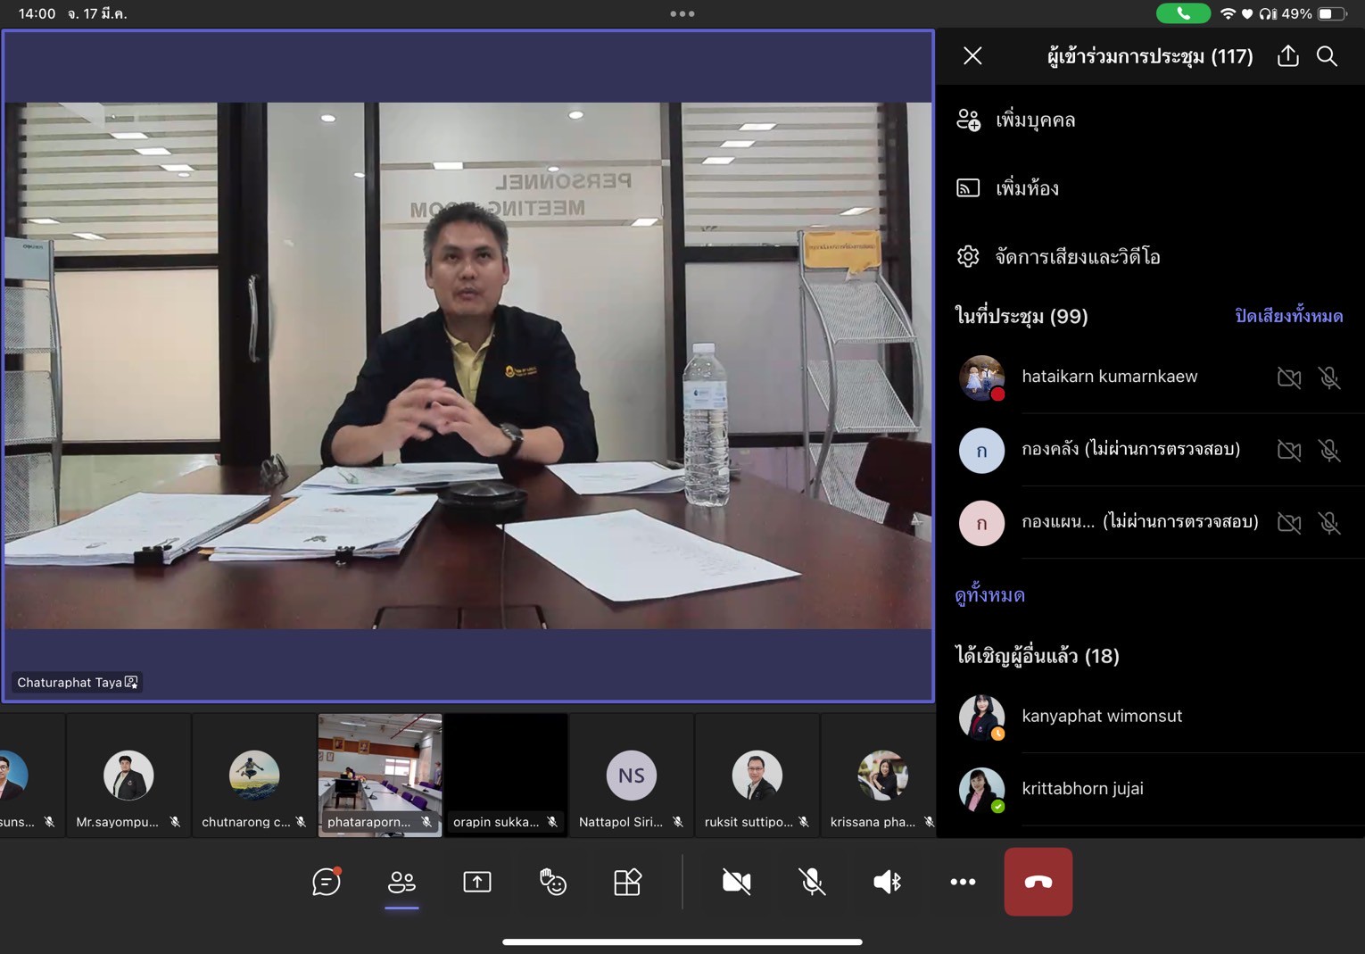The image size is (1365, 954).
Task: Tap Chaturaphat Taya name label
Action: pos(78,683)
